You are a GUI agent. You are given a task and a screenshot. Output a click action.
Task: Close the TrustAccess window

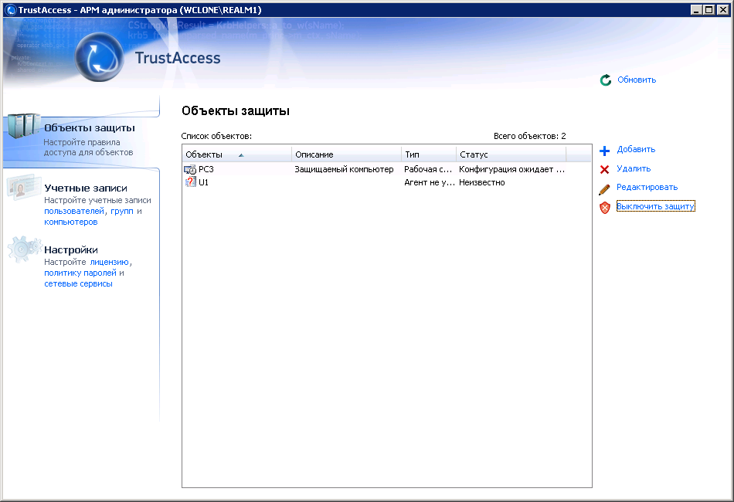click(722, 10)
